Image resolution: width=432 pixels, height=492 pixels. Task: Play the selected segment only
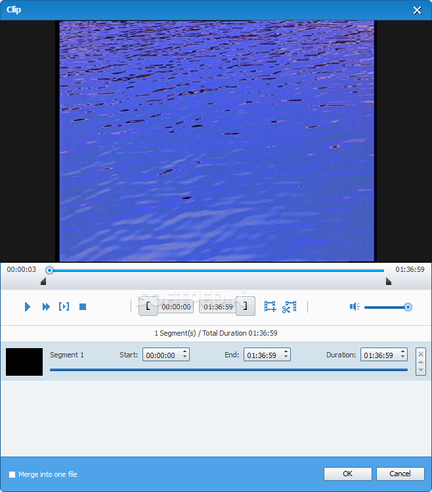[64, 307]
